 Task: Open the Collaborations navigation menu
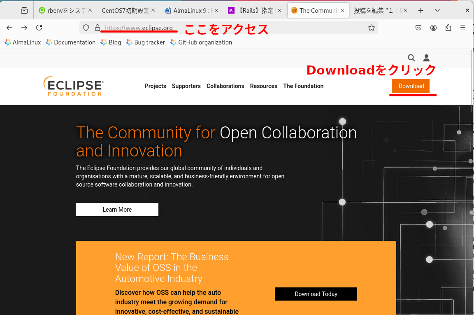point(225,86)
